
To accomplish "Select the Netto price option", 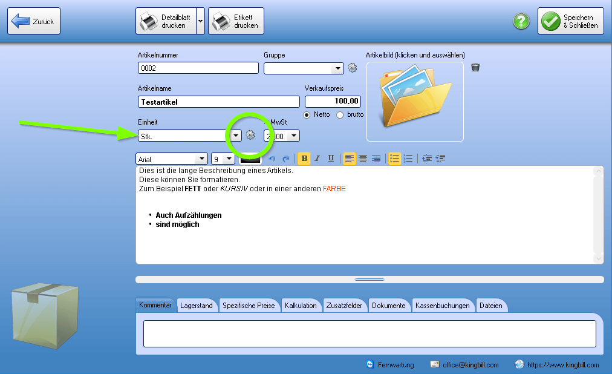I will click(x=307, y=115).
